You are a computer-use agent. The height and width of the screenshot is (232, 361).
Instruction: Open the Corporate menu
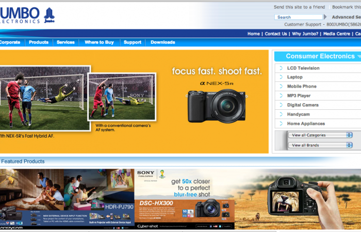tap(10, 42)
